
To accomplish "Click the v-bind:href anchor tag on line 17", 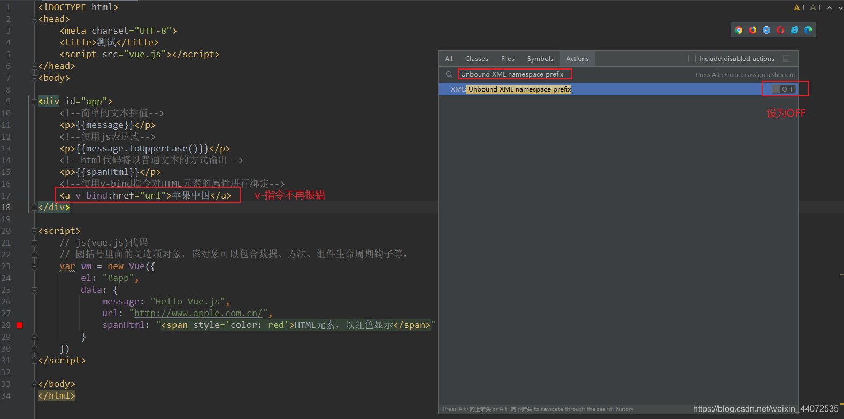I will coord(145,195).
